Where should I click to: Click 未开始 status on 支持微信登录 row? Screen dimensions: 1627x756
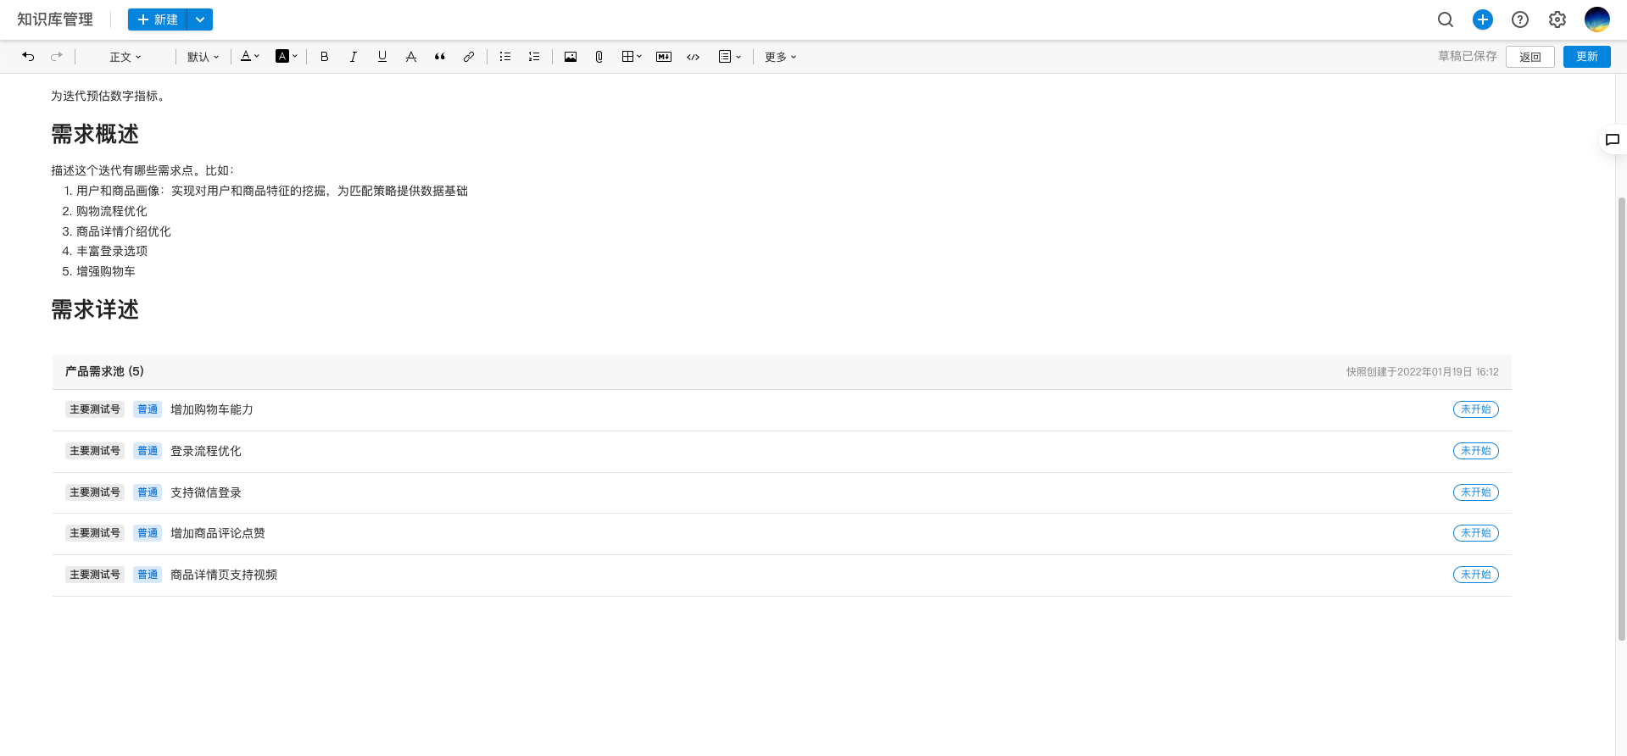pyautogui.click(x=1476, y=492)
